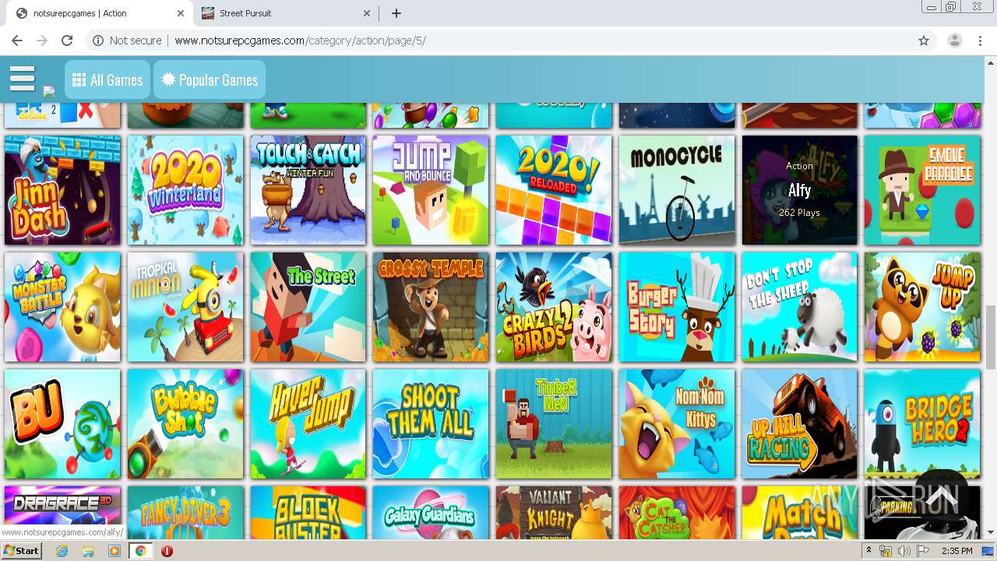Open Cat the Catcher game
This screenshot has width=997, height=561.
tap(677, 513)
